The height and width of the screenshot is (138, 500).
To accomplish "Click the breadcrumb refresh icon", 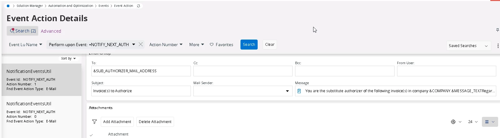I will 138,6.
